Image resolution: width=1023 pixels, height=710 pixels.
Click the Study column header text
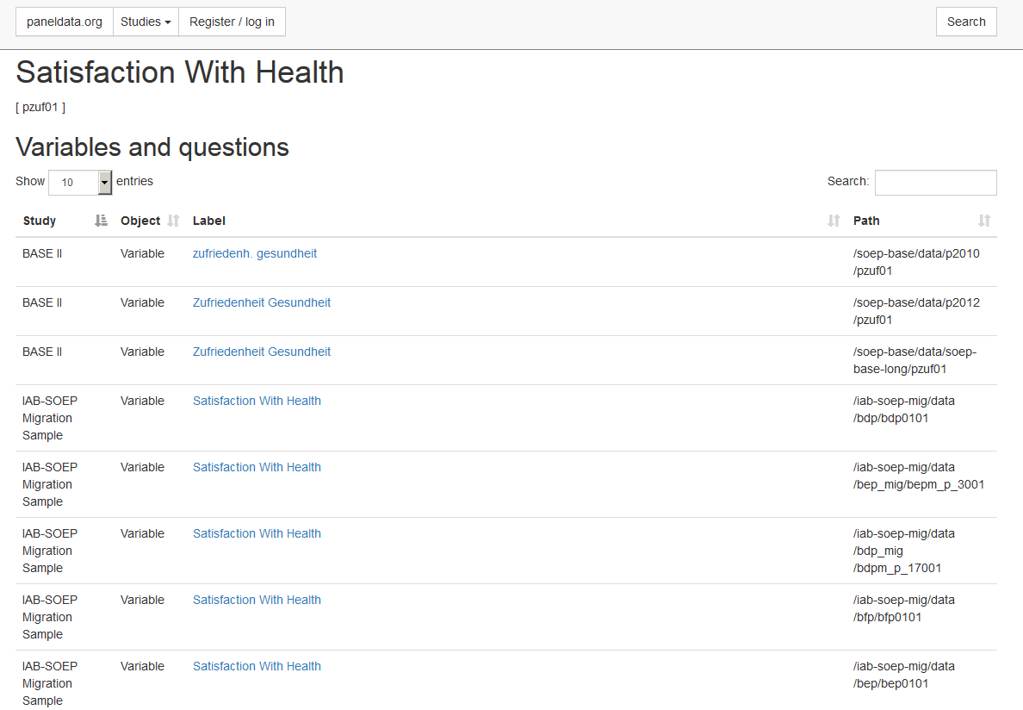click(x=39, y=221)
